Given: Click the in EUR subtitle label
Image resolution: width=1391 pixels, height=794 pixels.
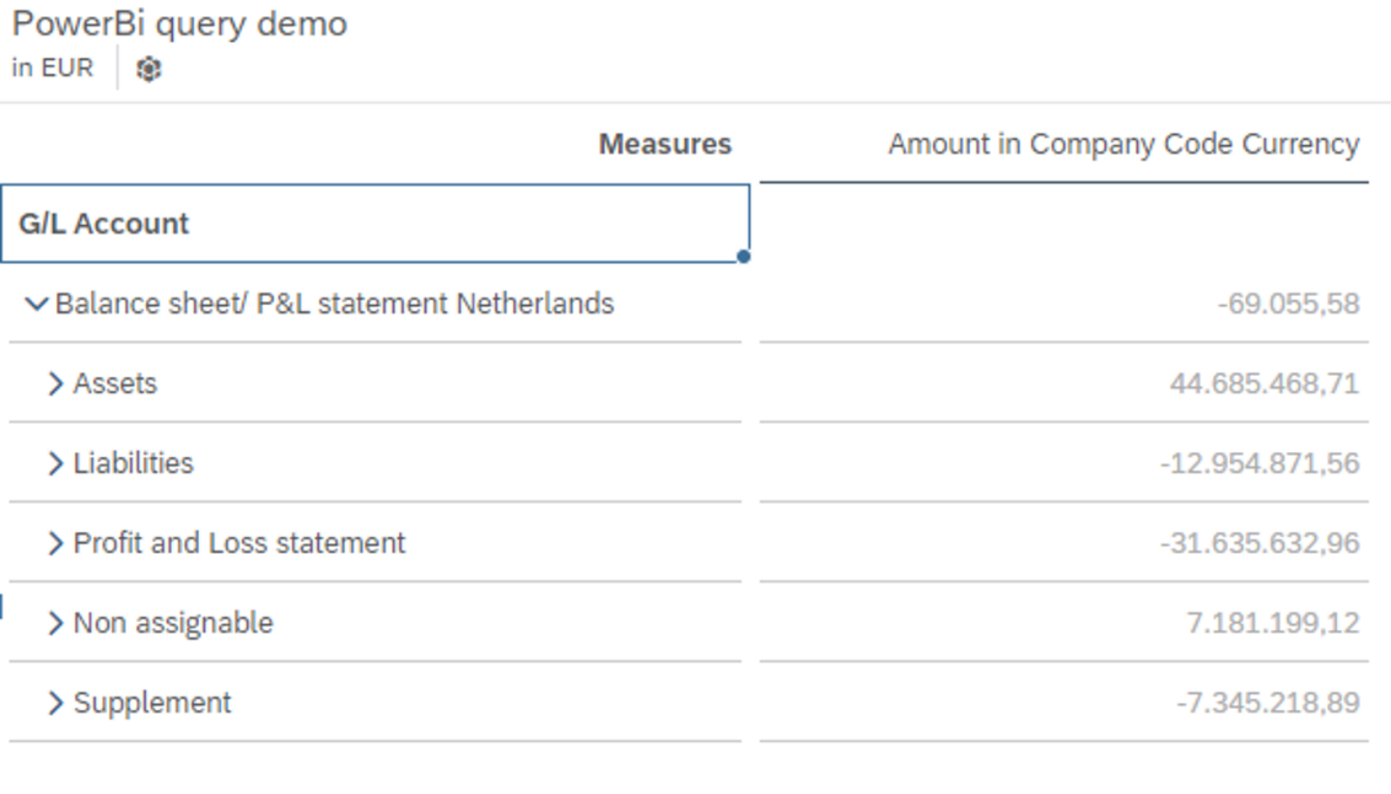Looking at the screenshot, I should [x=52, y=69].
